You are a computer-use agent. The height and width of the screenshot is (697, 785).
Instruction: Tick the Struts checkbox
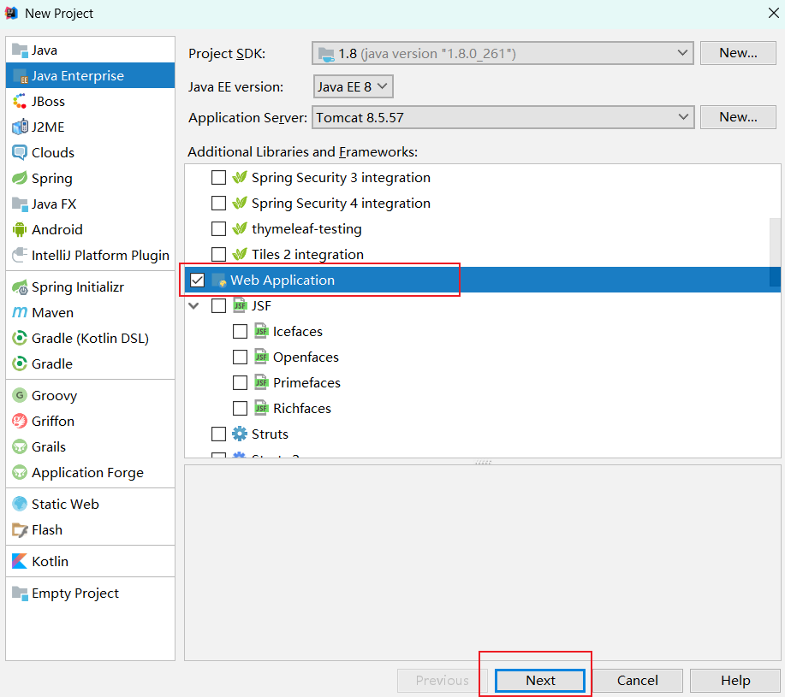pyautogui.click(x=219, y=434)
